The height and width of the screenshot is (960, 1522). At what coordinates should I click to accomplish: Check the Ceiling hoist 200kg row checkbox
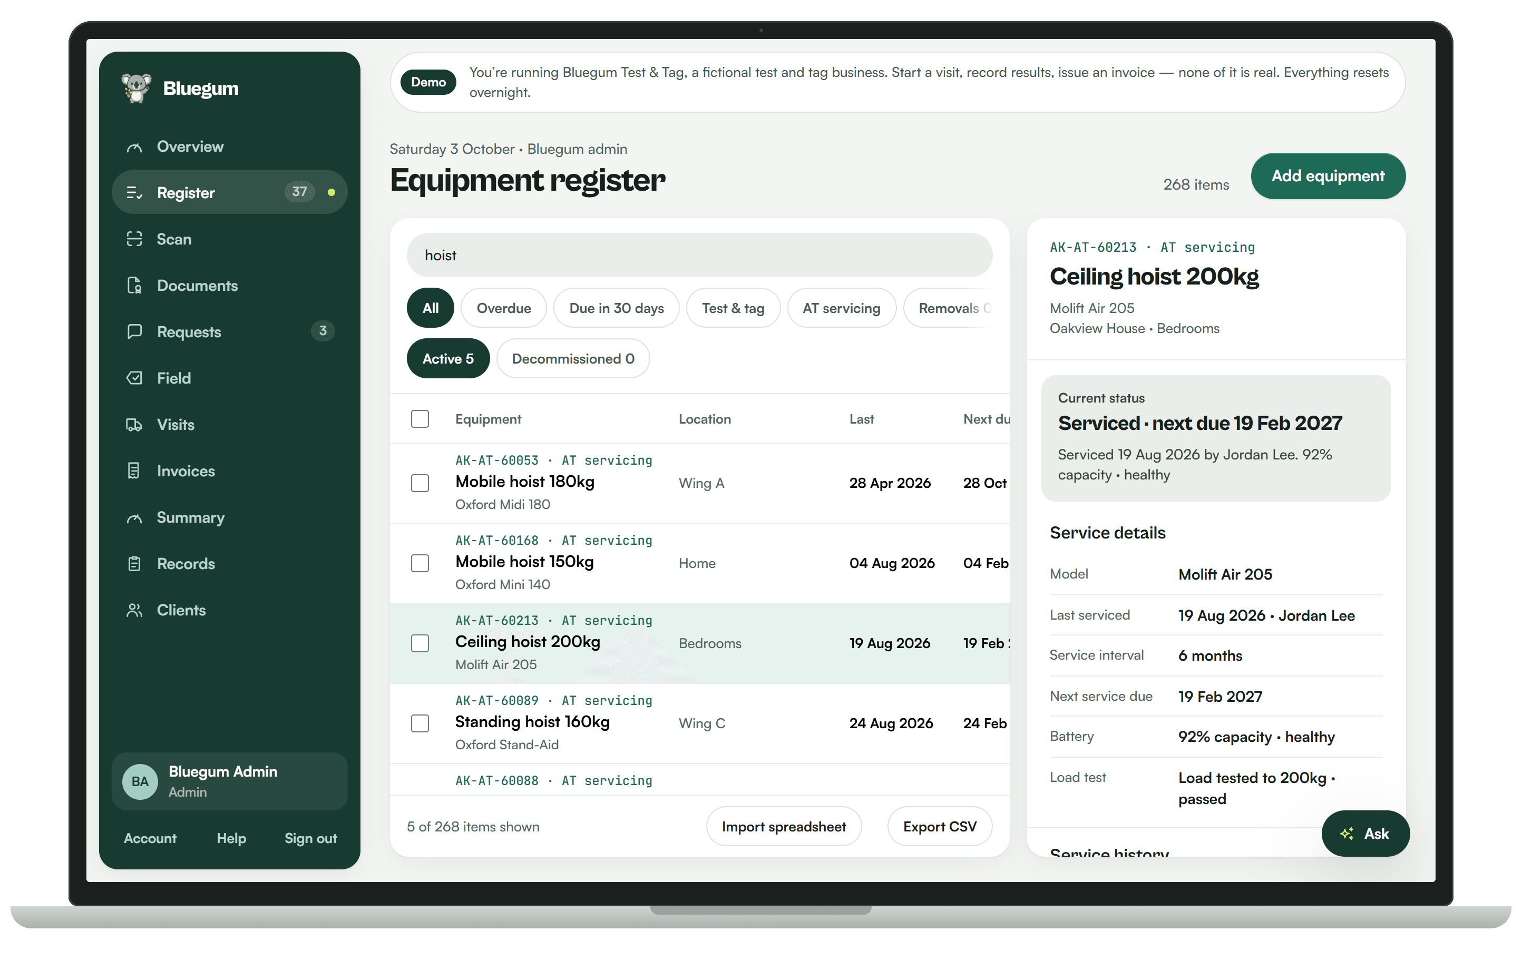pos(419,643)
